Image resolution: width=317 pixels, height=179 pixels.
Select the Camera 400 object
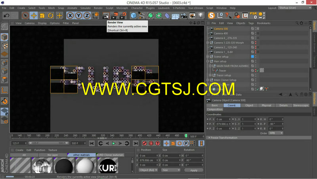[221, 34]
